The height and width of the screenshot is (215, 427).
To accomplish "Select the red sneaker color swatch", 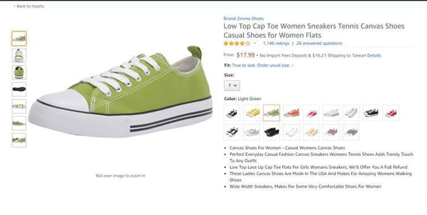I will coord(391,113).
